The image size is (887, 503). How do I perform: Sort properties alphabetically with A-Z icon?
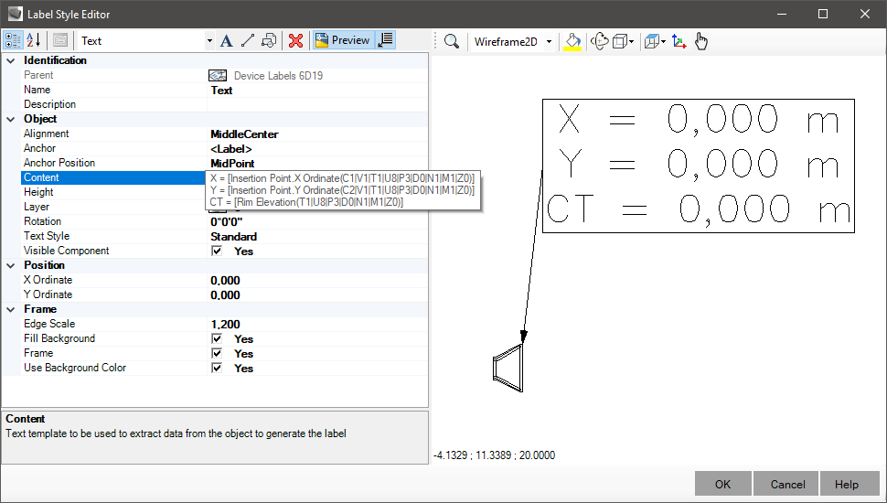coord(34,40)
